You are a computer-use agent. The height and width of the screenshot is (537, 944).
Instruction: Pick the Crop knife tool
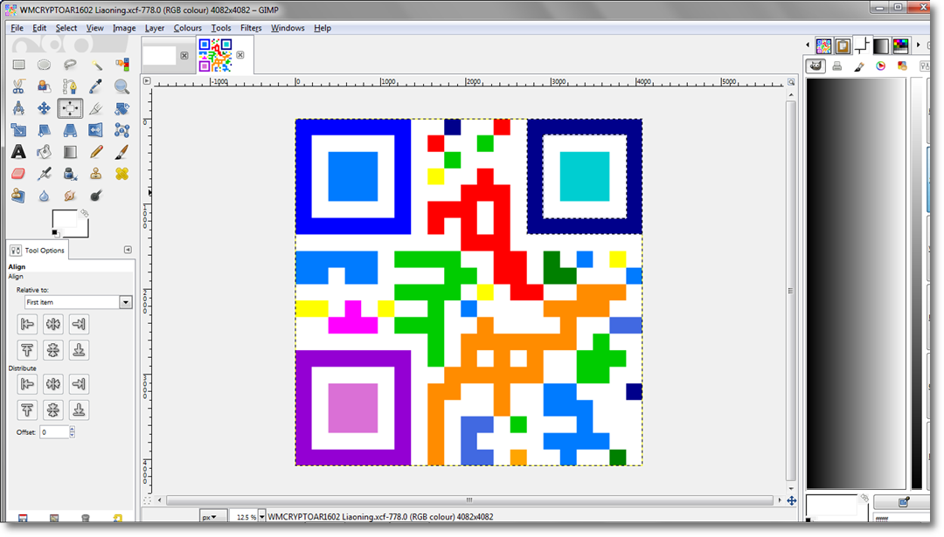click(x=96, y=108)
